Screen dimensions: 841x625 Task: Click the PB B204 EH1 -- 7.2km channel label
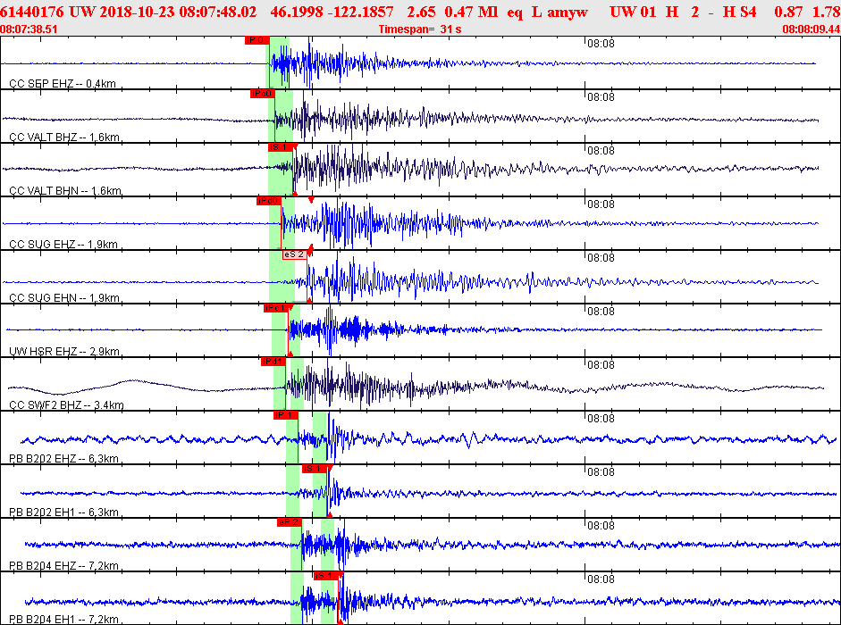(x=63, y=620)
